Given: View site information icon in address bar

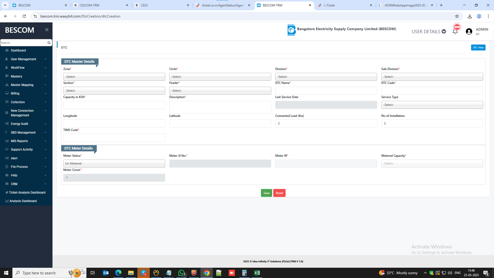Looking at the screenshot, I should click(x=35, y=16).
